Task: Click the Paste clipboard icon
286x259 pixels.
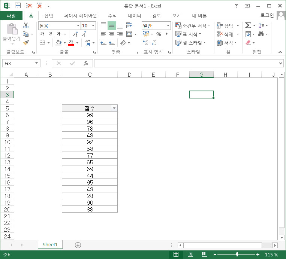Action: pyautogui.click(x=12, y=29)
